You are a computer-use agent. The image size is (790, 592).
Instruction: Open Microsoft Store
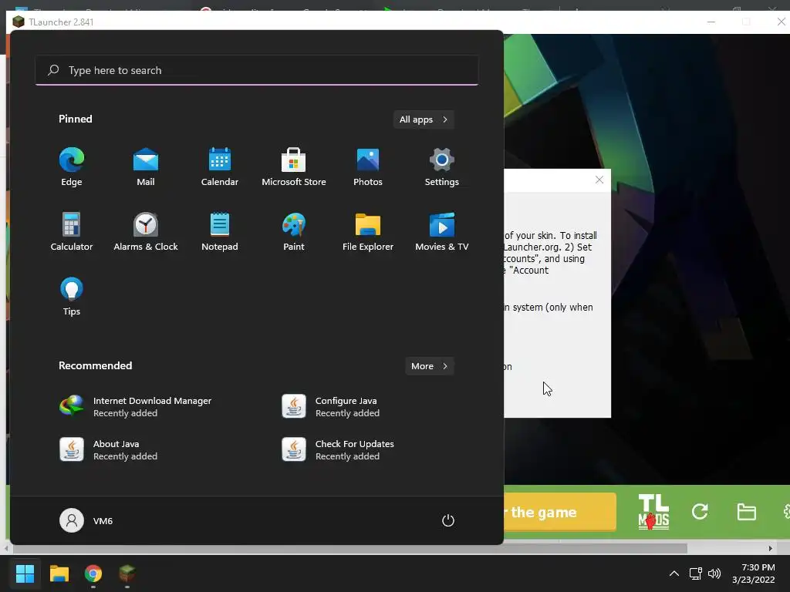point(294,167)
